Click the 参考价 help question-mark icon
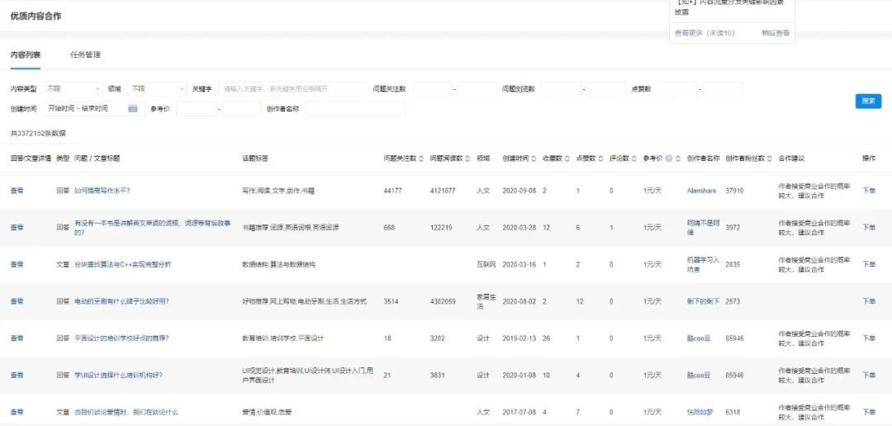The image size is (892, 426). click(x=669, y=159)
